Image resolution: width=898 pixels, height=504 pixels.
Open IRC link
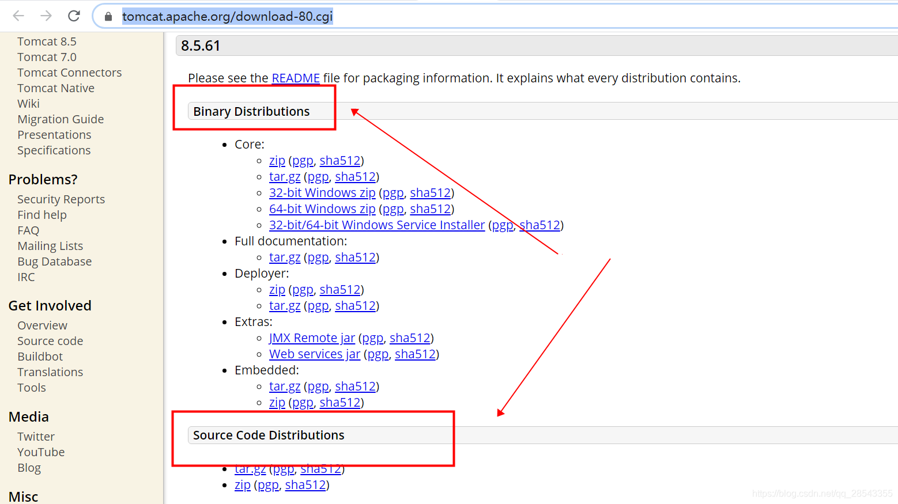(26, 277)
